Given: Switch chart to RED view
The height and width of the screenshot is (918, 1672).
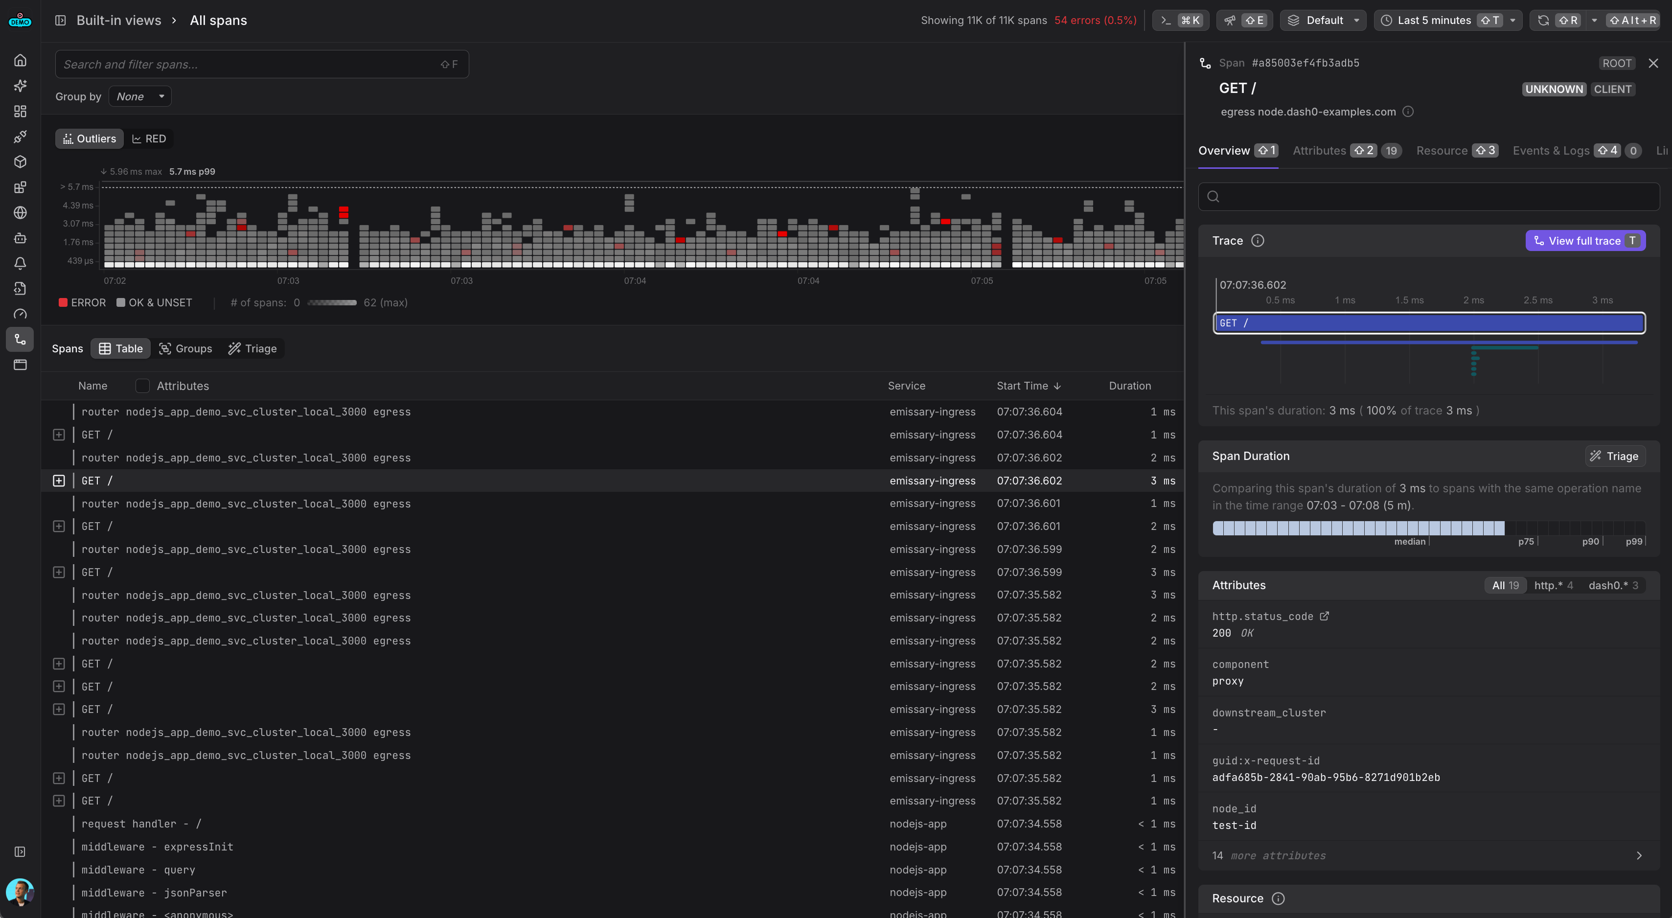Looking at the screenshot, I should (x=149, y=139).
